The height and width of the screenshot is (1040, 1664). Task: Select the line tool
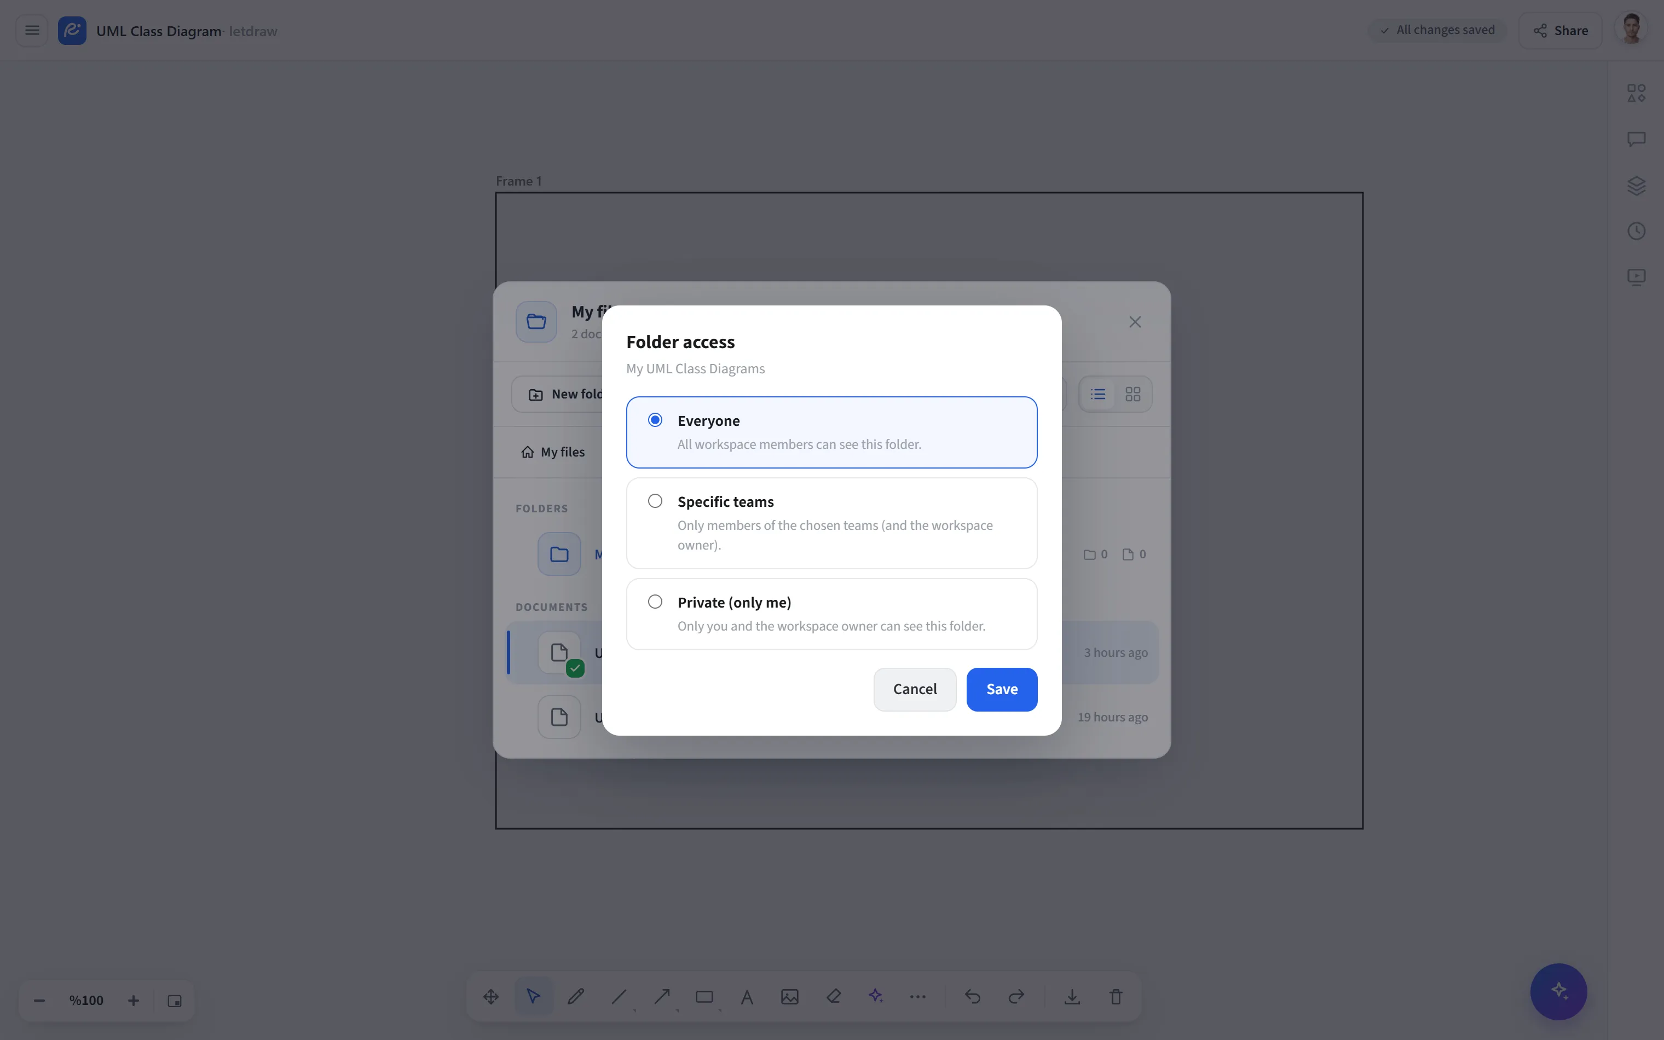click(x=619, y=997)
